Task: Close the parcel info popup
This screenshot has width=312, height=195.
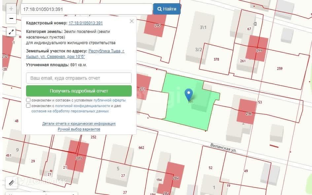Action: point(131,21)
